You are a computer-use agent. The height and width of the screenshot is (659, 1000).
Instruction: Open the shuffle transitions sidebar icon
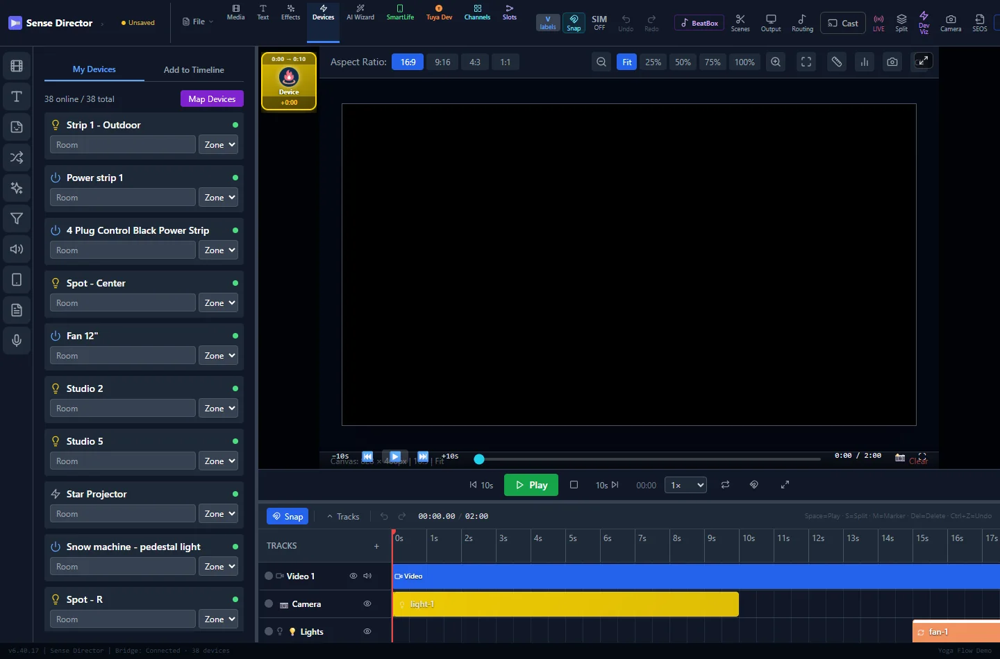(17, 157)
